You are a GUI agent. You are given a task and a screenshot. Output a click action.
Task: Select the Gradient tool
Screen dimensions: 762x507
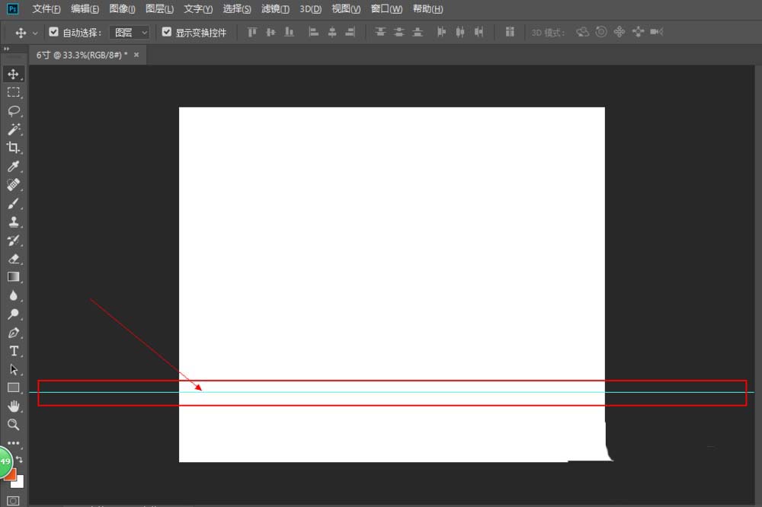tap(13, 277)
